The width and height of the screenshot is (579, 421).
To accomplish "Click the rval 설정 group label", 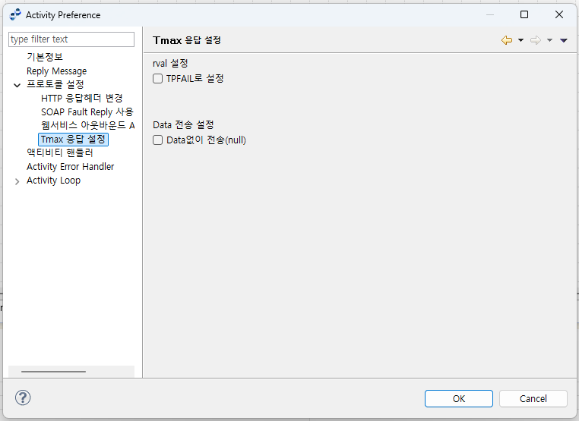I will point(170,63).
